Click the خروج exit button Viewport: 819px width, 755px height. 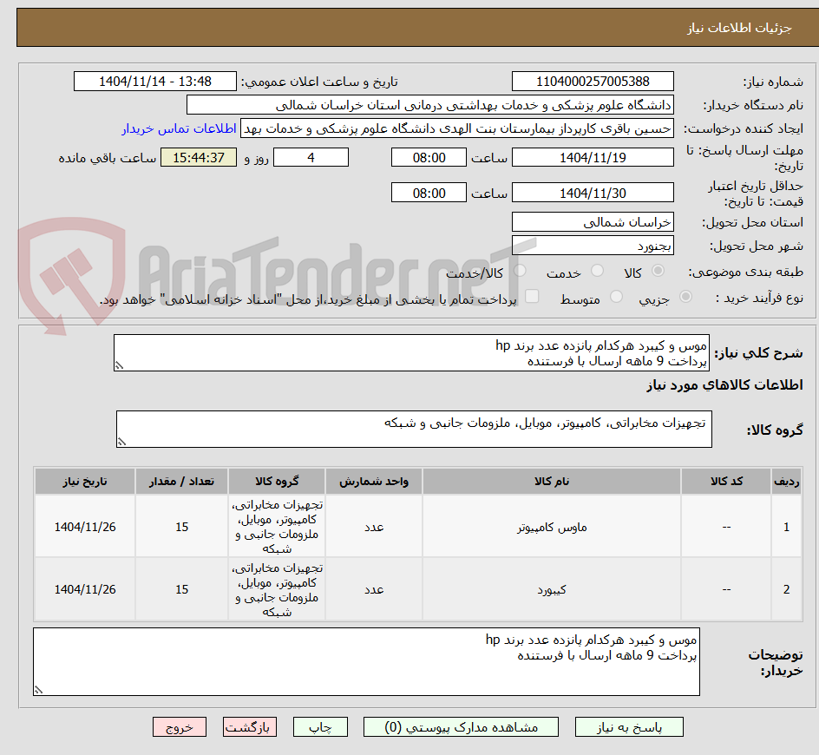179,726
